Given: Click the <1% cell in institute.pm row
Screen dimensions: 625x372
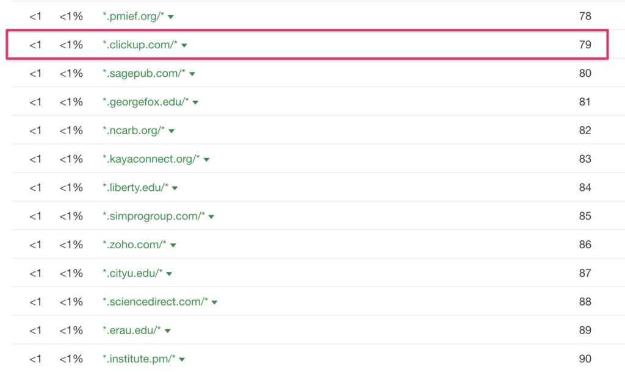Looking at the screenshot, I should tap(71, 359).
